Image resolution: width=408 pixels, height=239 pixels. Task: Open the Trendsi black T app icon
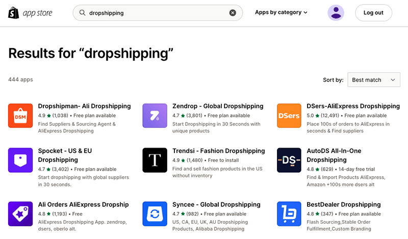[155, 160]
